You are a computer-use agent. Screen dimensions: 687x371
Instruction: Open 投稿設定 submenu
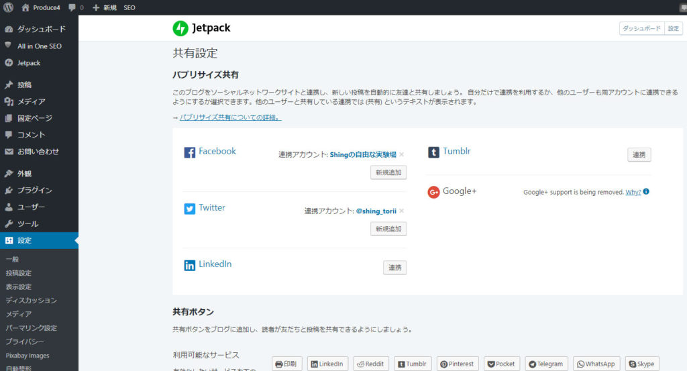(x=18, y=272)
